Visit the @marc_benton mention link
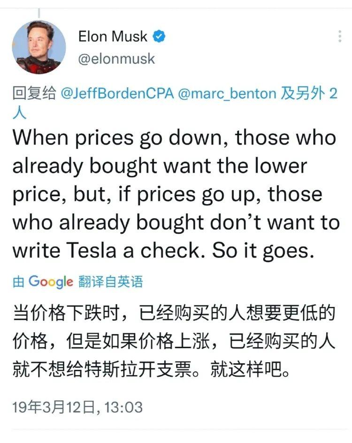The width and height of the screenshot is (352, 443). pyautogui.click(x=227, y=93)
